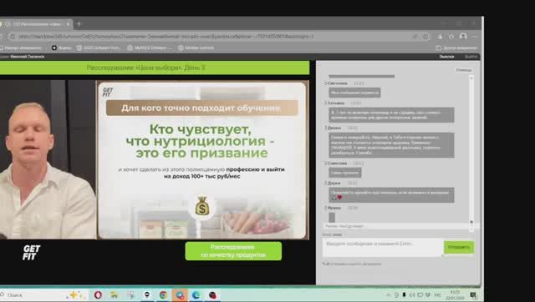Click chat scrollbar up arrow
This screenshot has height=302, width=535.
point(471,78)
